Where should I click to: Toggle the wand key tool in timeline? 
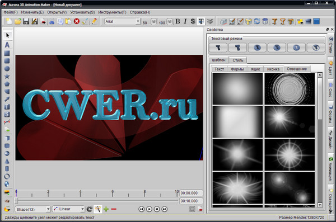(98, 209)
